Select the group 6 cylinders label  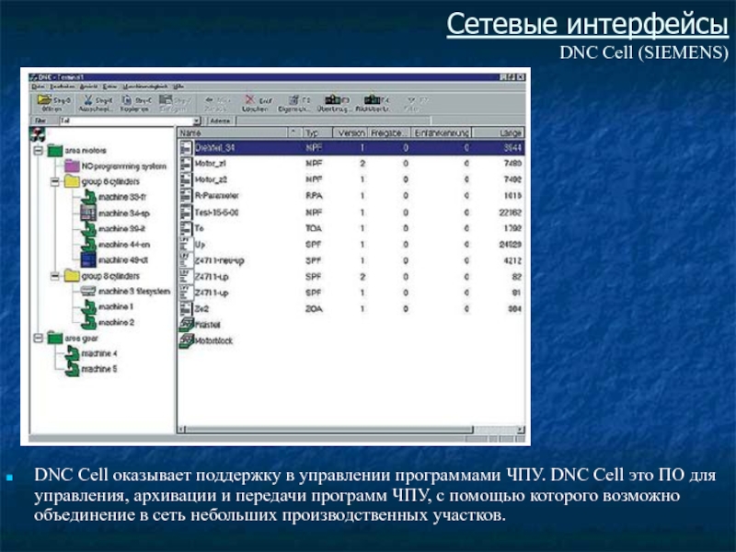point(110,181)
